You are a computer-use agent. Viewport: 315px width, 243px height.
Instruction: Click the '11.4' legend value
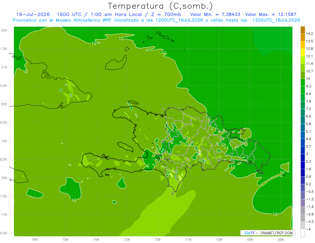[x=310, y=64]
